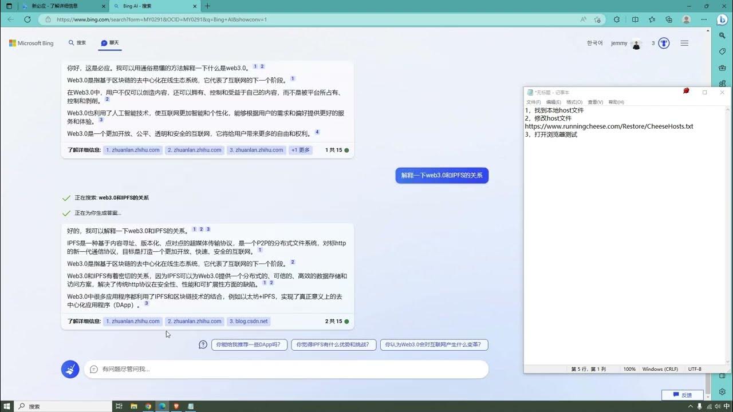Open Chrome from the taskbar
Viewport: 733px width, 412px height.
(x=148, y=406)
